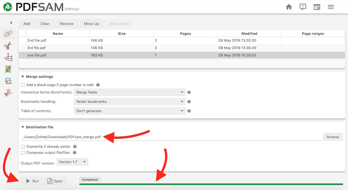Open the 'Retain bookmarks' handling dropdown

pos(130,102)
